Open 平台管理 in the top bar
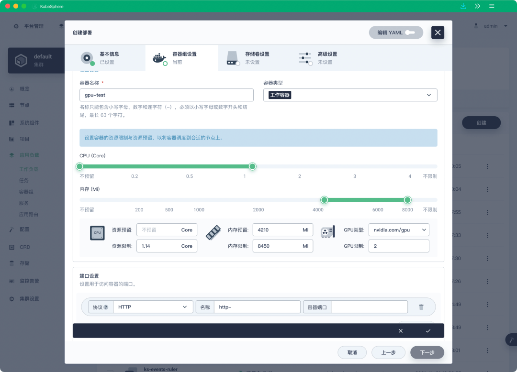This screenshot has width=517, height=372. [x=29, y=26]
